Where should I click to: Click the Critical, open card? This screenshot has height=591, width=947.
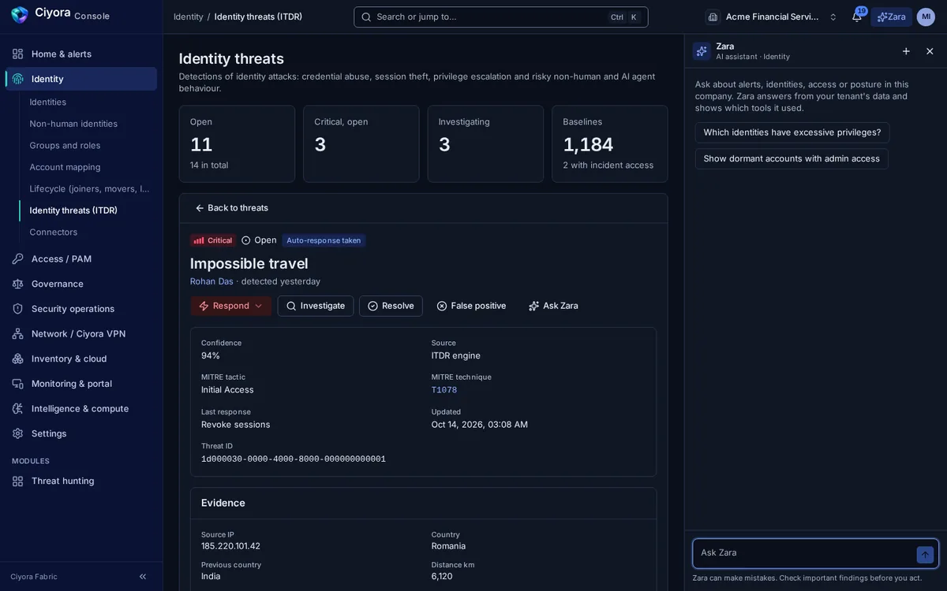coord(361,144)
